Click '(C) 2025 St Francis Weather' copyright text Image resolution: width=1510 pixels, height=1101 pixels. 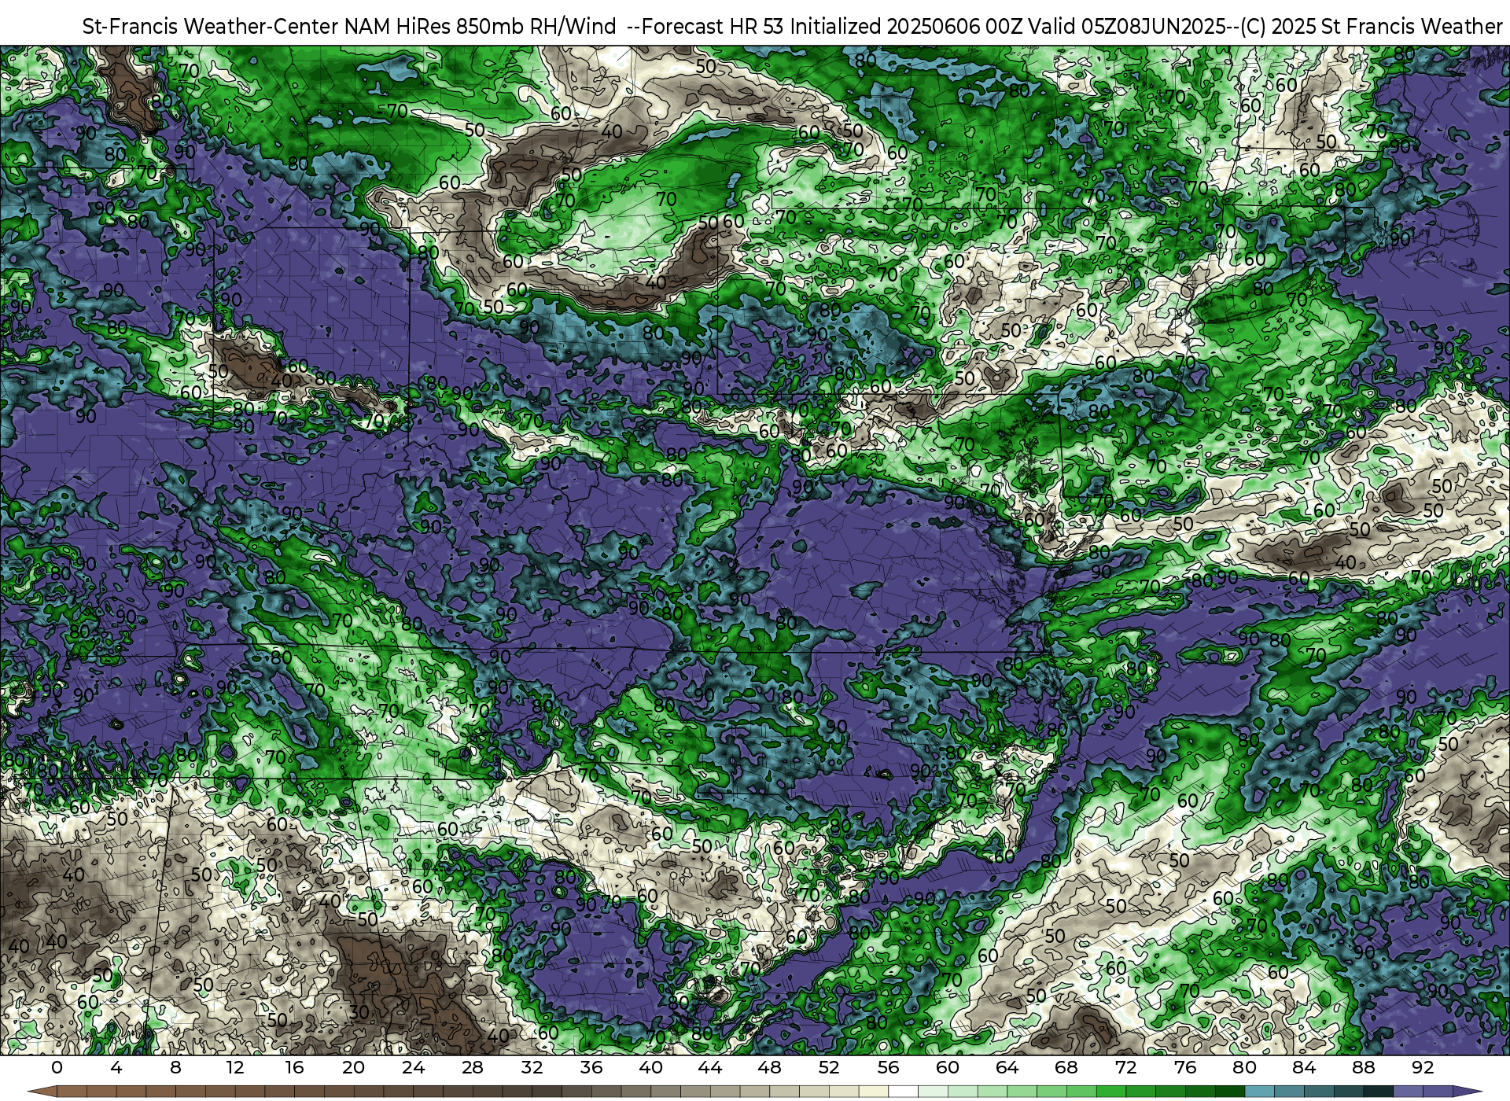(1372, 27)
